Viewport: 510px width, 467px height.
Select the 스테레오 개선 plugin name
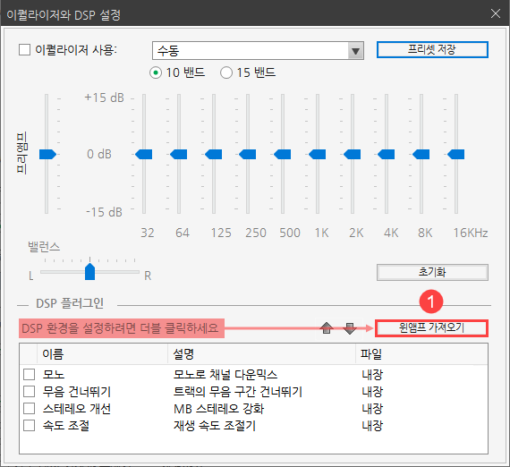pyautogui.click(x=77, y=409)
